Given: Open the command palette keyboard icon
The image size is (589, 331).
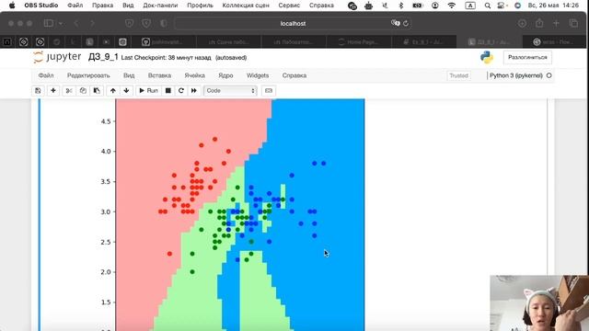Looking at the screenshot, I should (x=269, y=90).
